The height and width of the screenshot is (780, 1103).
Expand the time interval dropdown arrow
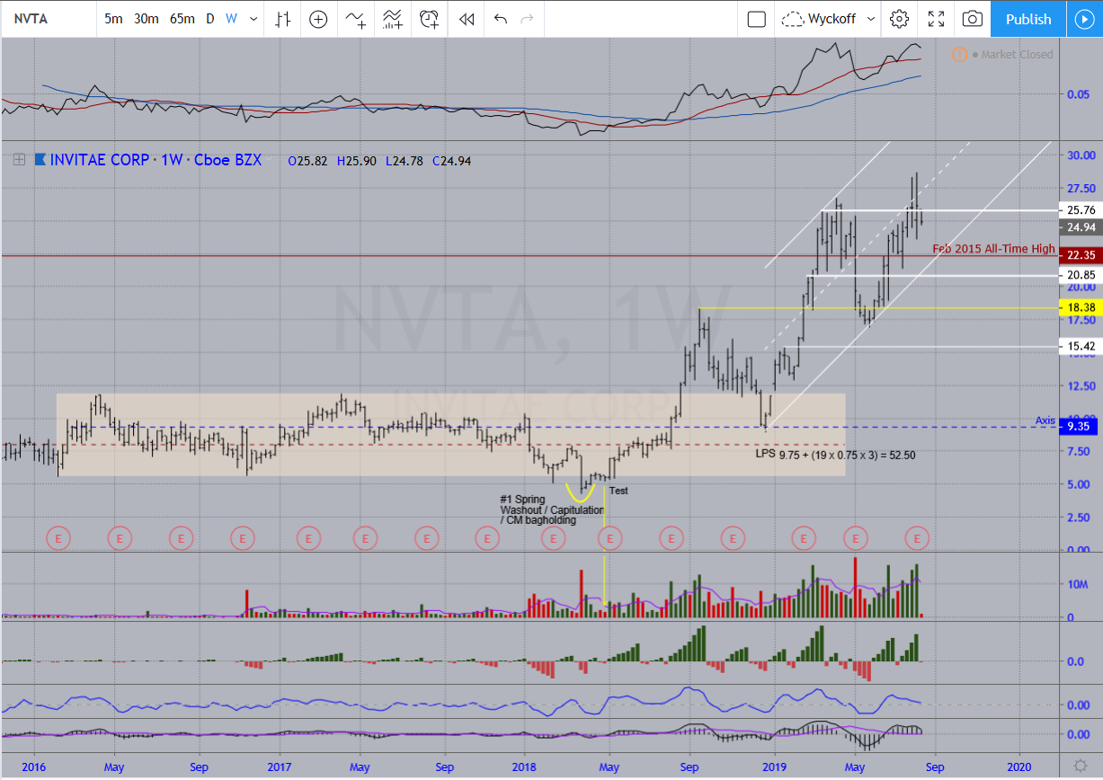coord(254,19)
